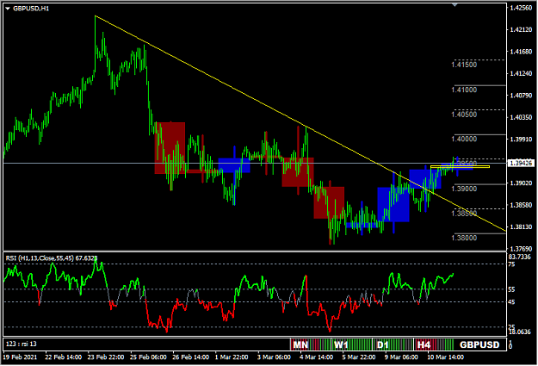538x366 pixels.
Task: Click the 1.40000 level label
Action: point(464,139)
